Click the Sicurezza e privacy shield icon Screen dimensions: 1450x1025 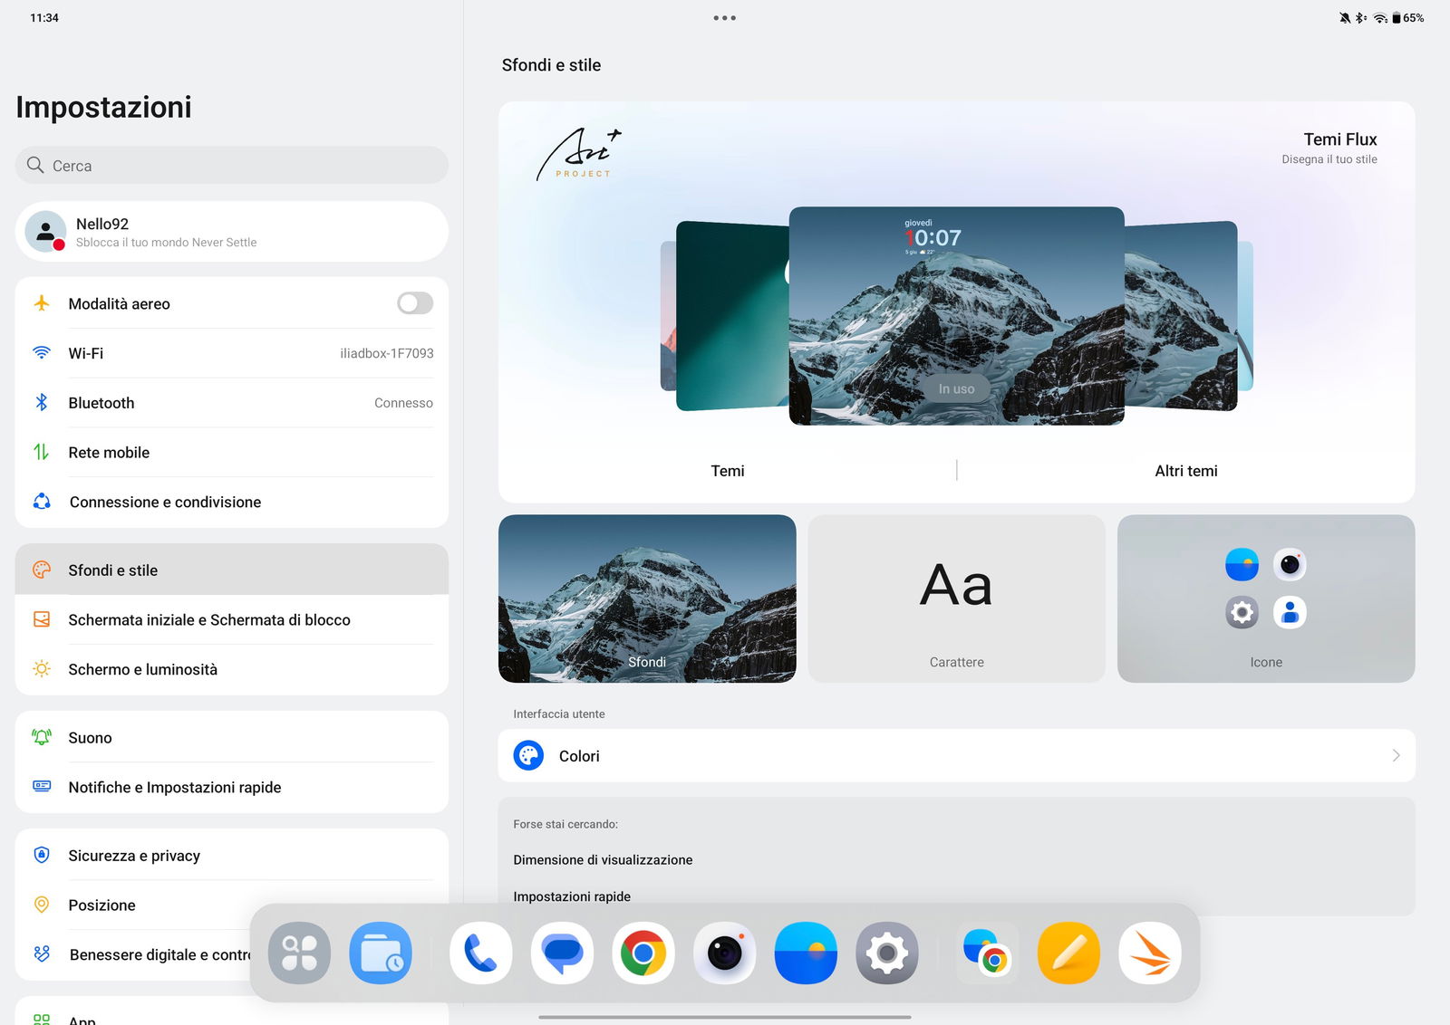[x=42, y=855]
